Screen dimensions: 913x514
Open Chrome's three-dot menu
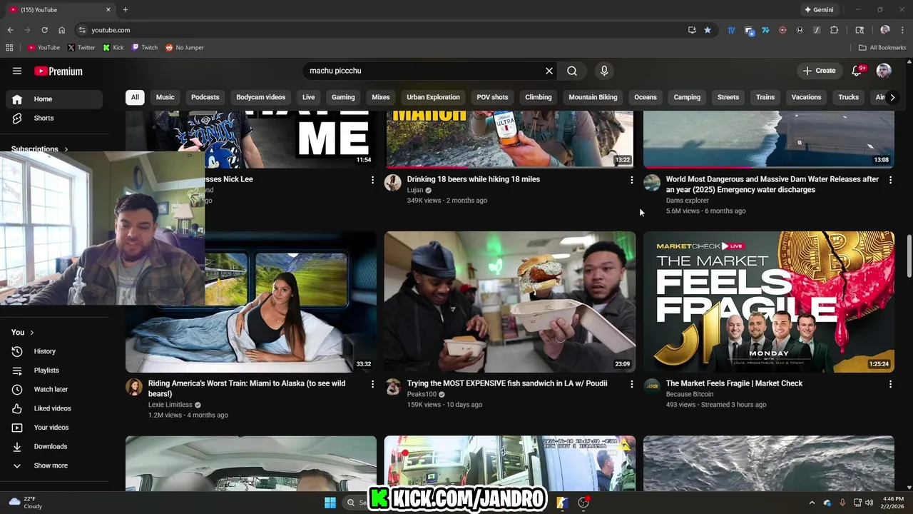902,30
